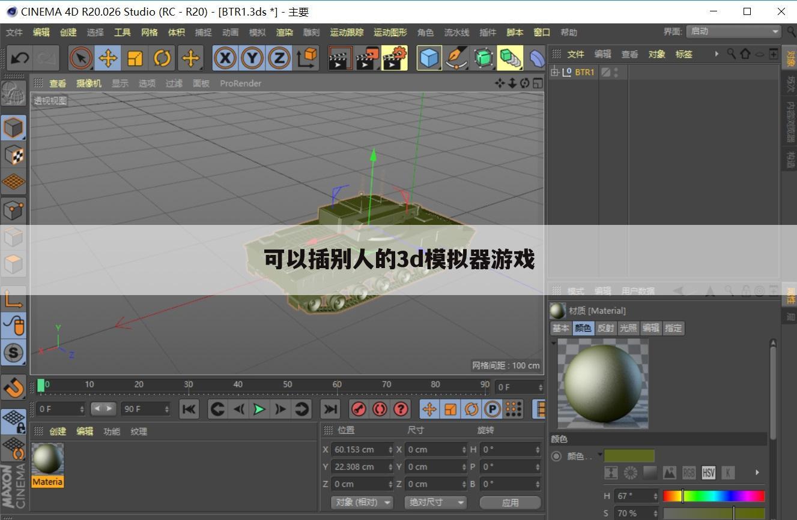
Task: Open the Subdivision Surface generator icon
Action: pyautogui.click(x=483, y=58)
